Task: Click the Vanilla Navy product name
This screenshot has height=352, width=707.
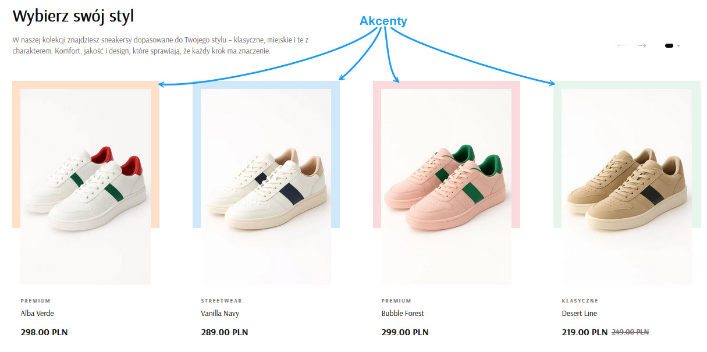Action: click(220, 314)
